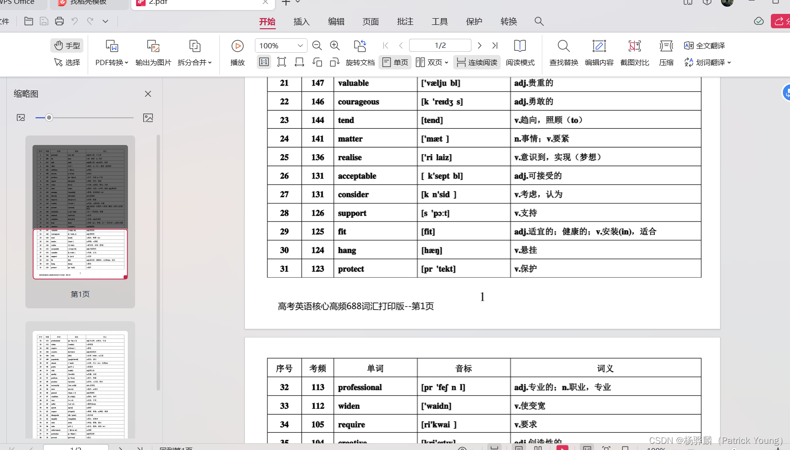Image resolution: width=790 pixels, height=450 pixels.
Task: Open the 双页 two-page dropdown
Action: tap(432, 62)
